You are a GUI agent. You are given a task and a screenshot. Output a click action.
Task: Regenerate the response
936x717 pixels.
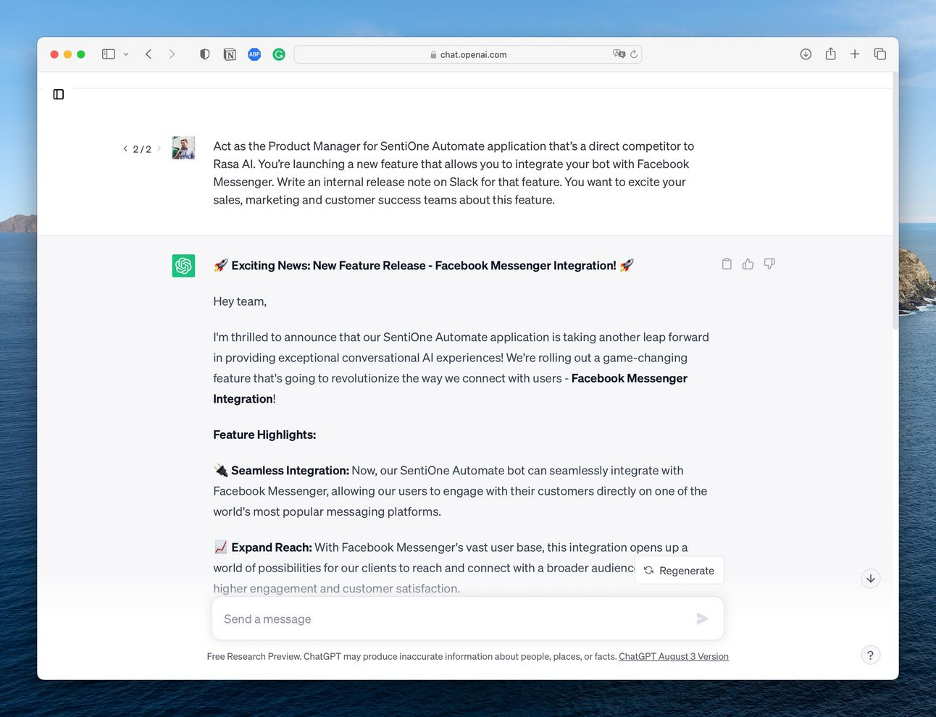click(x=680, y=571)
